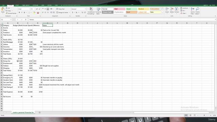Apply the Calculation cell style
The width and height of the screenshot is (217, 122).
tap(156, 9)
